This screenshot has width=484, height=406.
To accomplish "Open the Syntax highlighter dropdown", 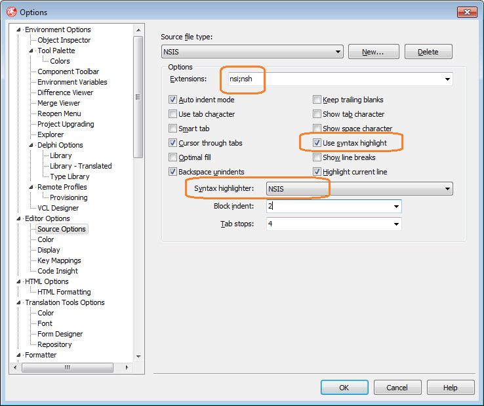I will [359, 189].
